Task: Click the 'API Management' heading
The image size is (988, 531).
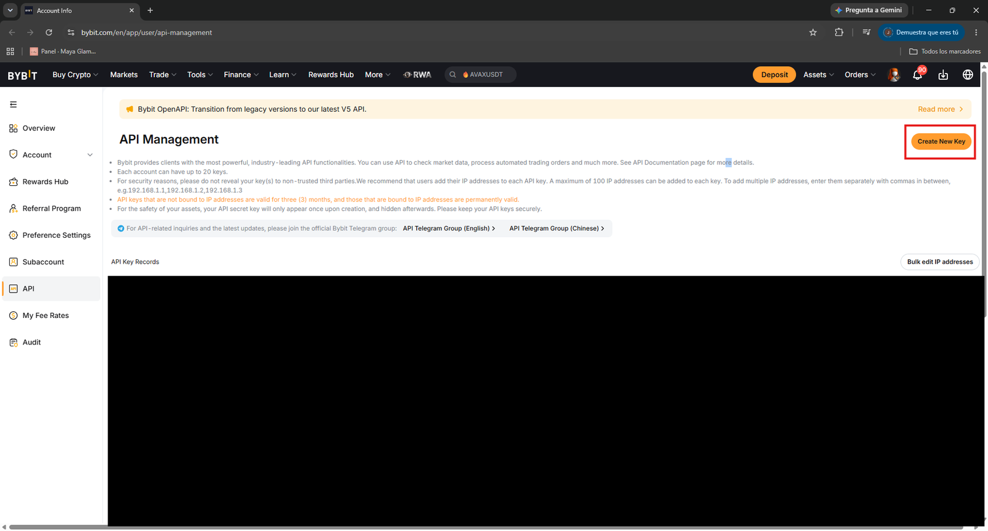Action: tap(169, 140)
